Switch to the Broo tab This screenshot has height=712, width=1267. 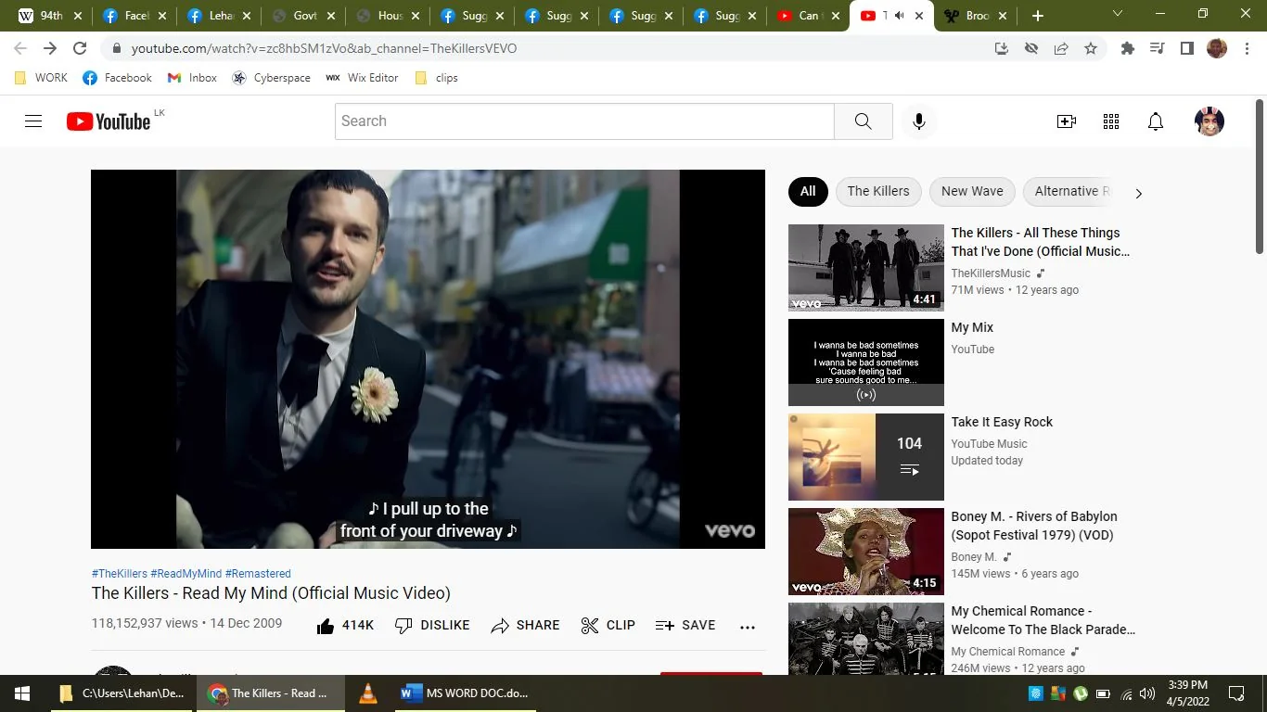[977, 16]
